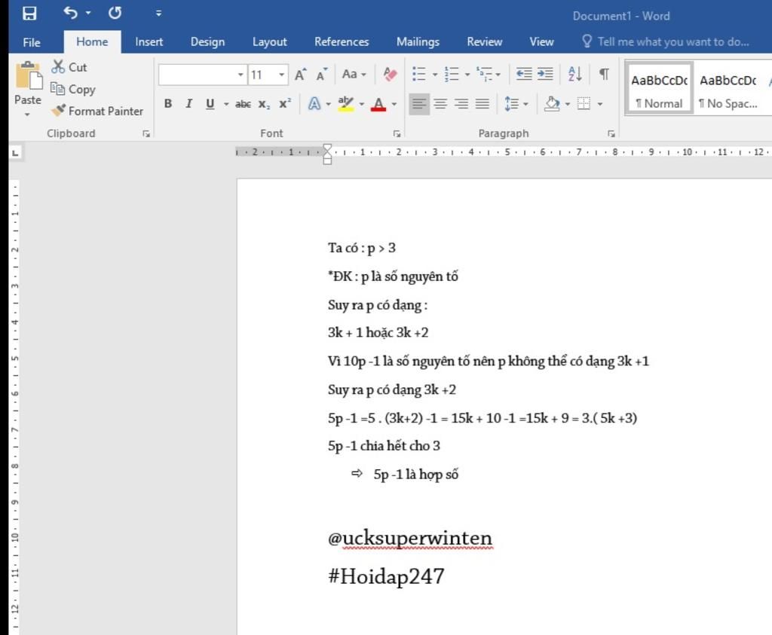Open the References tab
Viewport: 772px width, 635px height.
[342, 42]
